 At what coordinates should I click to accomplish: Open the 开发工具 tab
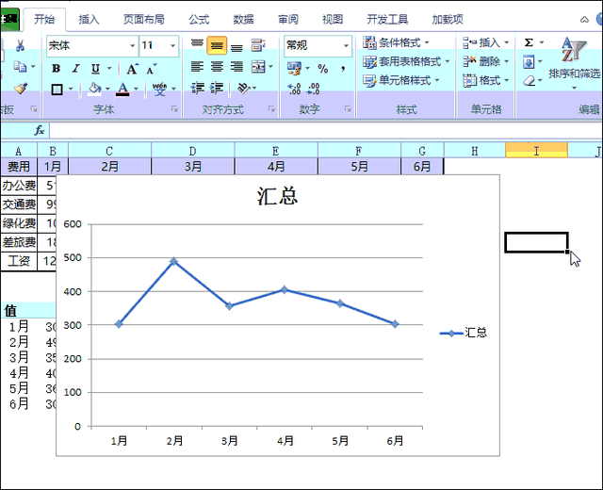(387, 19)
